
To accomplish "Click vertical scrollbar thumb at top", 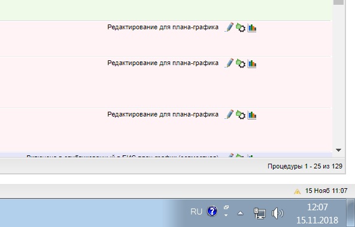I will 338,2.
